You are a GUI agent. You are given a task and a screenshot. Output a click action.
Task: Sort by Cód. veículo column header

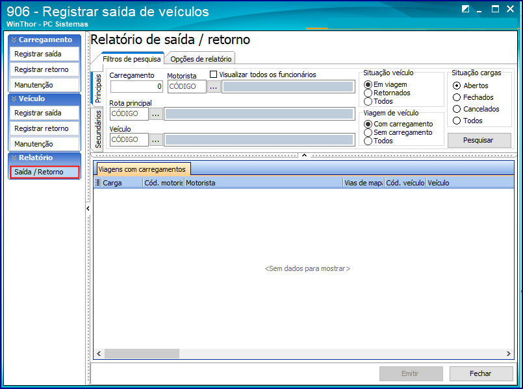point(405,183)
